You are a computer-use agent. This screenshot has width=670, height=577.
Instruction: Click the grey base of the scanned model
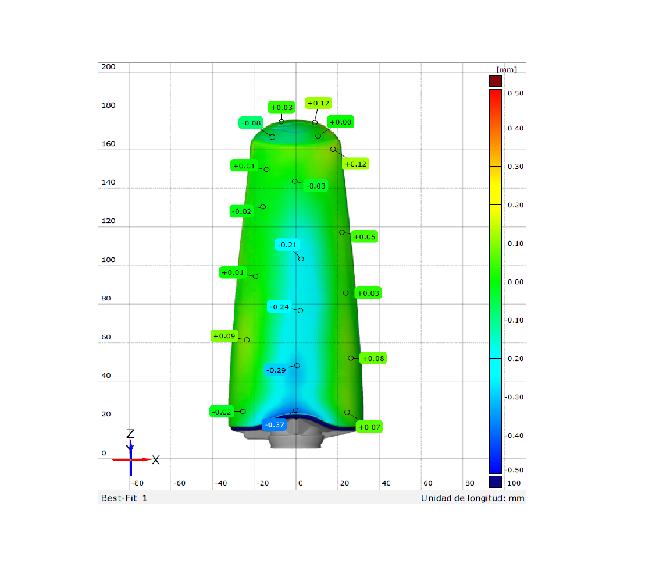point(295,436)
